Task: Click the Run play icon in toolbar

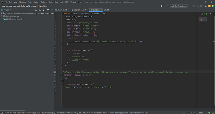Action: coord(190,6)
